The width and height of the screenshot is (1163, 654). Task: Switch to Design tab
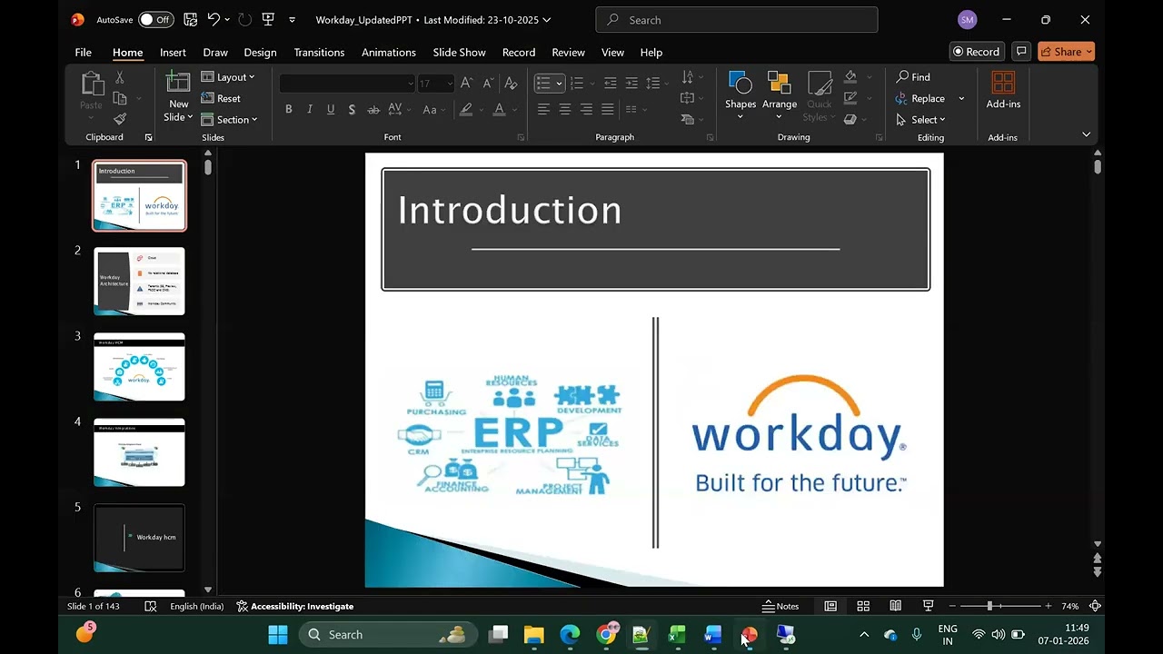260,52
